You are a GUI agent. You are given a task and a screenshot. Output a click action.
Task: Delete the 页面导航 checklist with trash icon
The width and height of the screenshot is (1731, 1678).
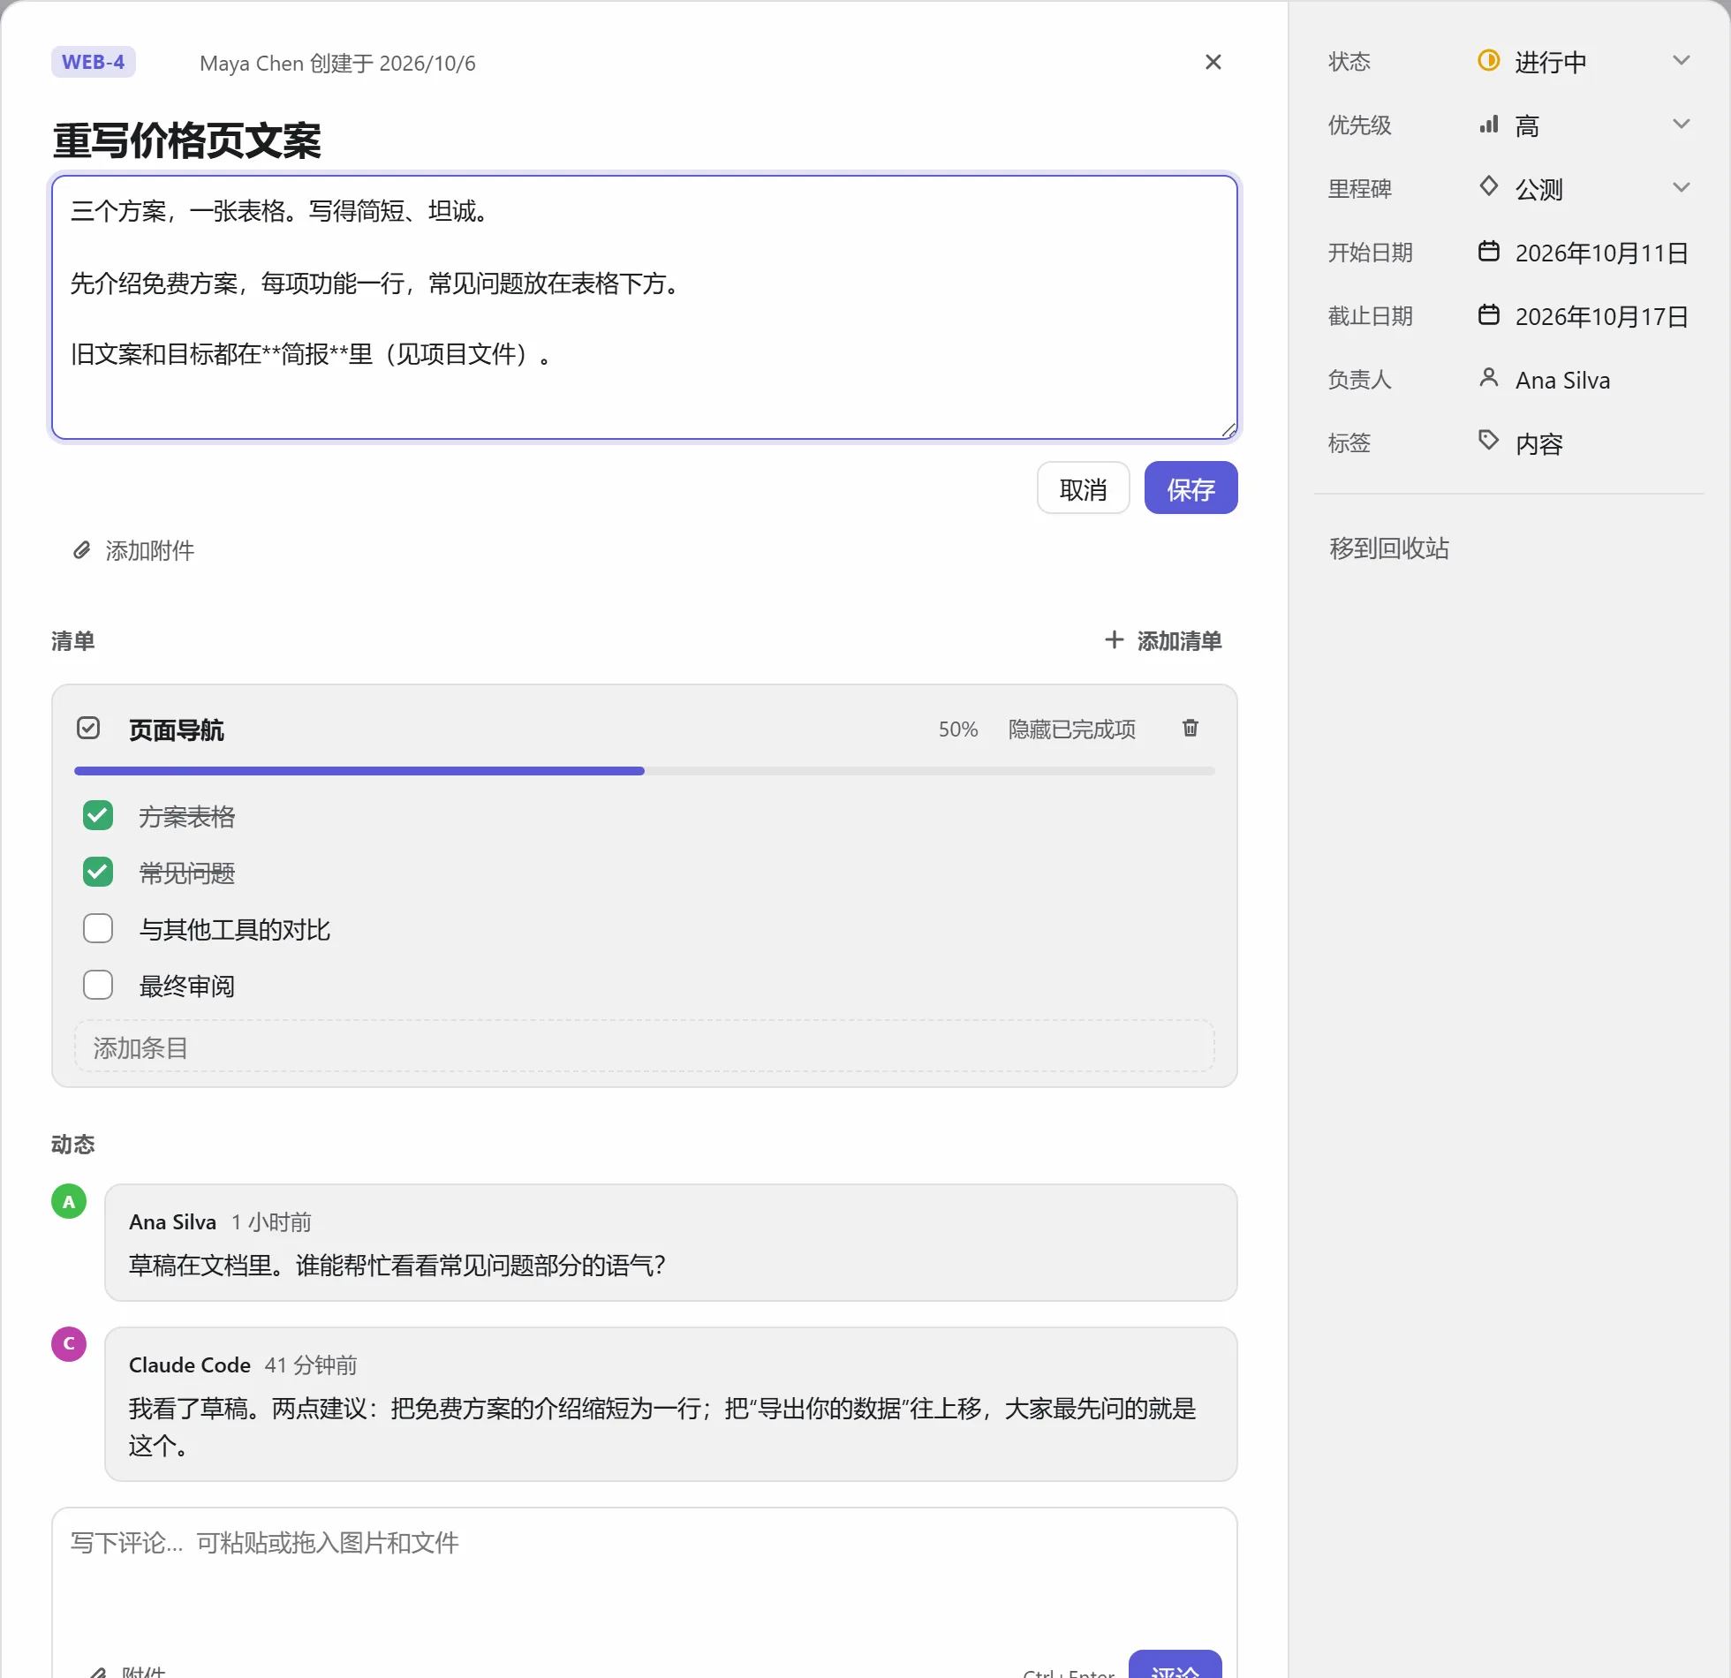pyautogui.click(x=1190, y=728)
